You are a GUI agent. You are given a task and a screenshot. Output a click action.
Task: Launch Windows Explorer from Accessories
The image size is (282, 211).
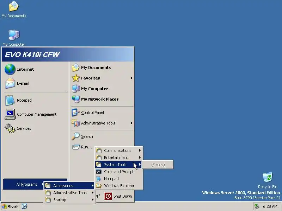pos(119,186)
